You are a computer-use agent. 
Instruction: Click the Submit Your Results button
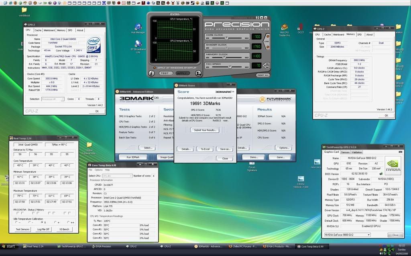coord(205,130)
